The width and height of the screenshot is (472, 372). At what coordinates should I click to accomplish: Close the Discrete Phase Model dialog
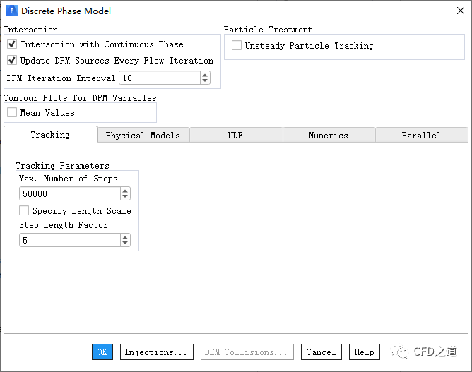(x=460, y=11)
